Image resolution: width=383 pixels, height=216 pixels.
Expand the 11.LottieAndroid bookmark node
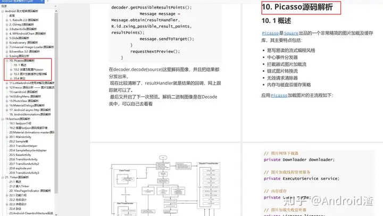(x=7, y=83)
